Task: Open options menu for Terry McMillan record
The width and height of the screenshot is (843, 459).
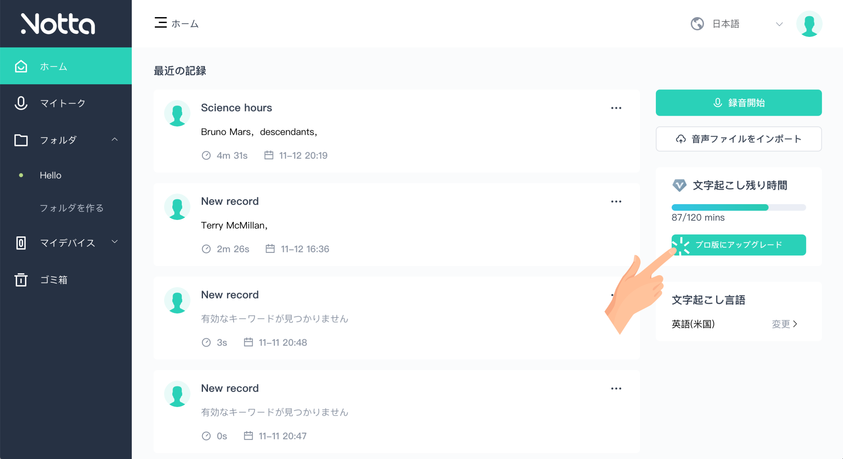Action: click(x=617, y=201)
